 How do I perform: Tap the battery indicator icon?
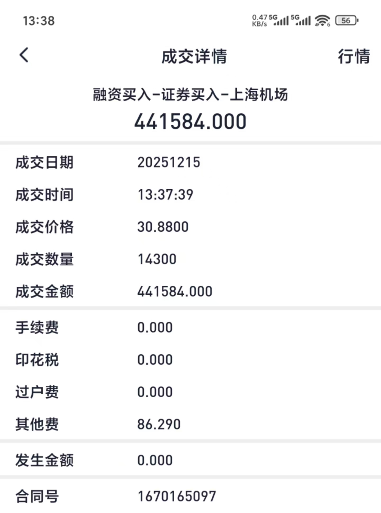coord(347,21)
